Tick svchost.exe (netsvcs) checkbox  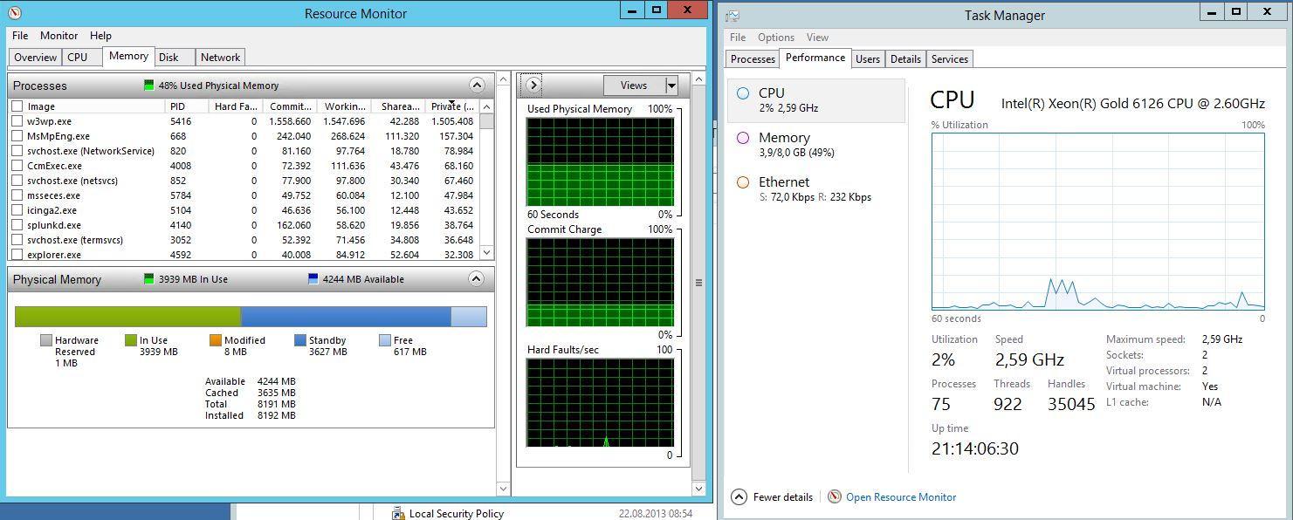click(17, 181)
